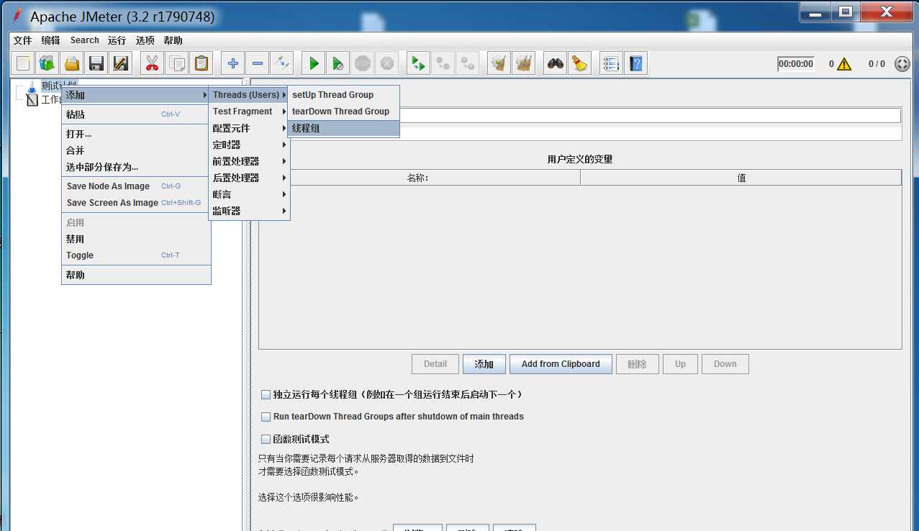
Task: Toggle 函数测试模式 checkbox
Action: [266, 439]
